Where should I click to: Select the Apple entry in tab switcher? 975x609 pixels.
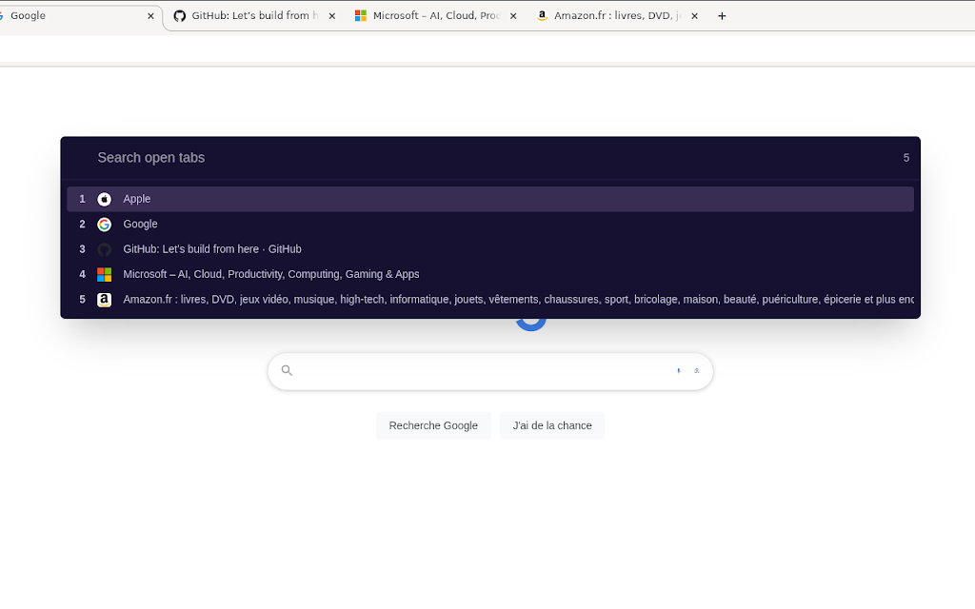490,199
